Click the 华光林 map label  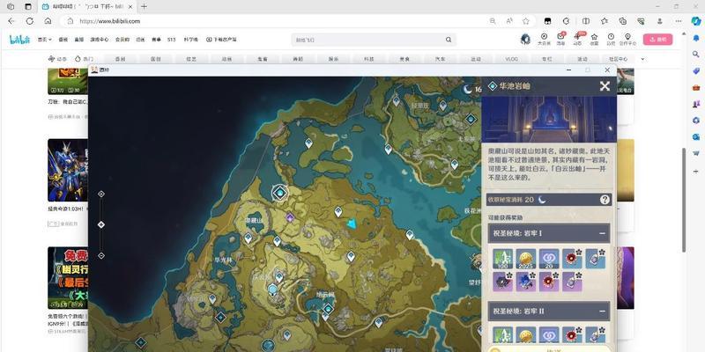click(x=223, y=259)
